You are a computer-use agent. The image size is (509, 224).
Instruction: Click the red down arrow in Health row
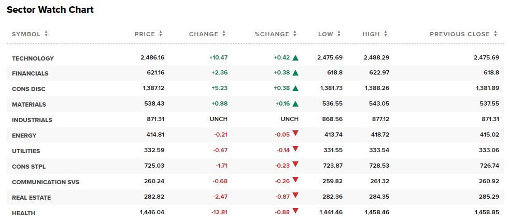point(295,211)
